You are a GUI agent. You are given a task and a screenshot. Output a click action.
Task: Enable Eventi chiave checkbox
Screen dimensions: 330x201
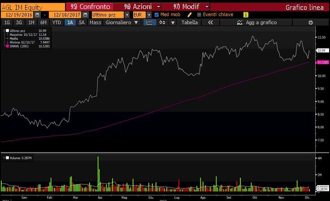point(199,15)
